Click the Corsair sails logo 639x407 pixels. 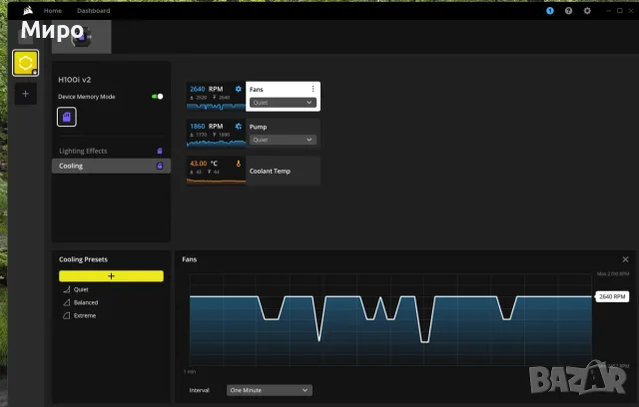(x=28, y=10)
